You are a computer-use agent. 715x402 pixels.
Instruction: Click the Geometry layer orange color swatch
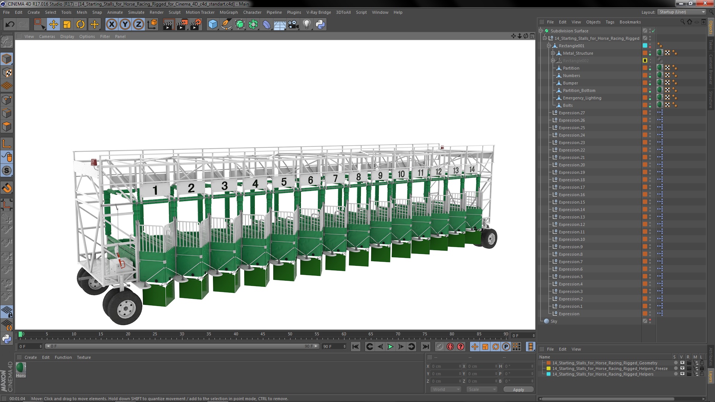pyautogui.click(x=549, y=363)
